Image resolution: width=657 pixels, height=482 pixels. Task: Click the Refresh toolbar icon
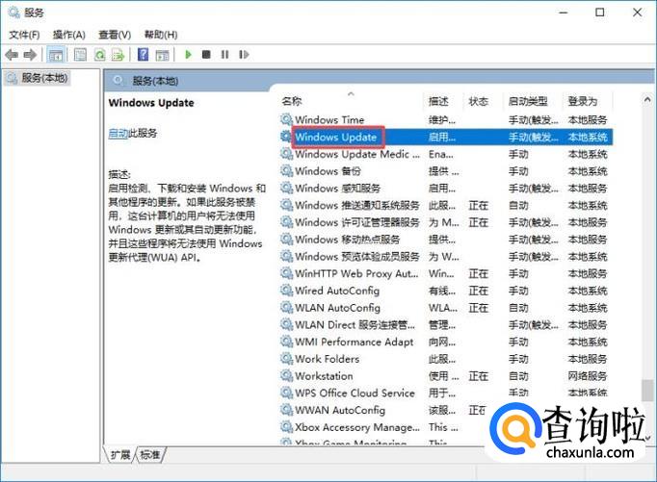[99, 55]
